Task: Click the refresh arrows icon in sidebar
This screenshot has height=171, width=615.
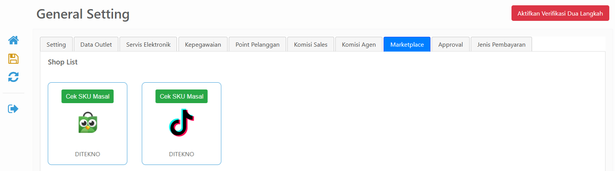Action: pyautogui.click(x=13, y=77)
